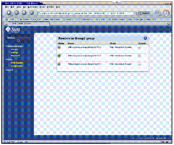Open the third PML Adapter reader name link

click(x=84, y=64)
